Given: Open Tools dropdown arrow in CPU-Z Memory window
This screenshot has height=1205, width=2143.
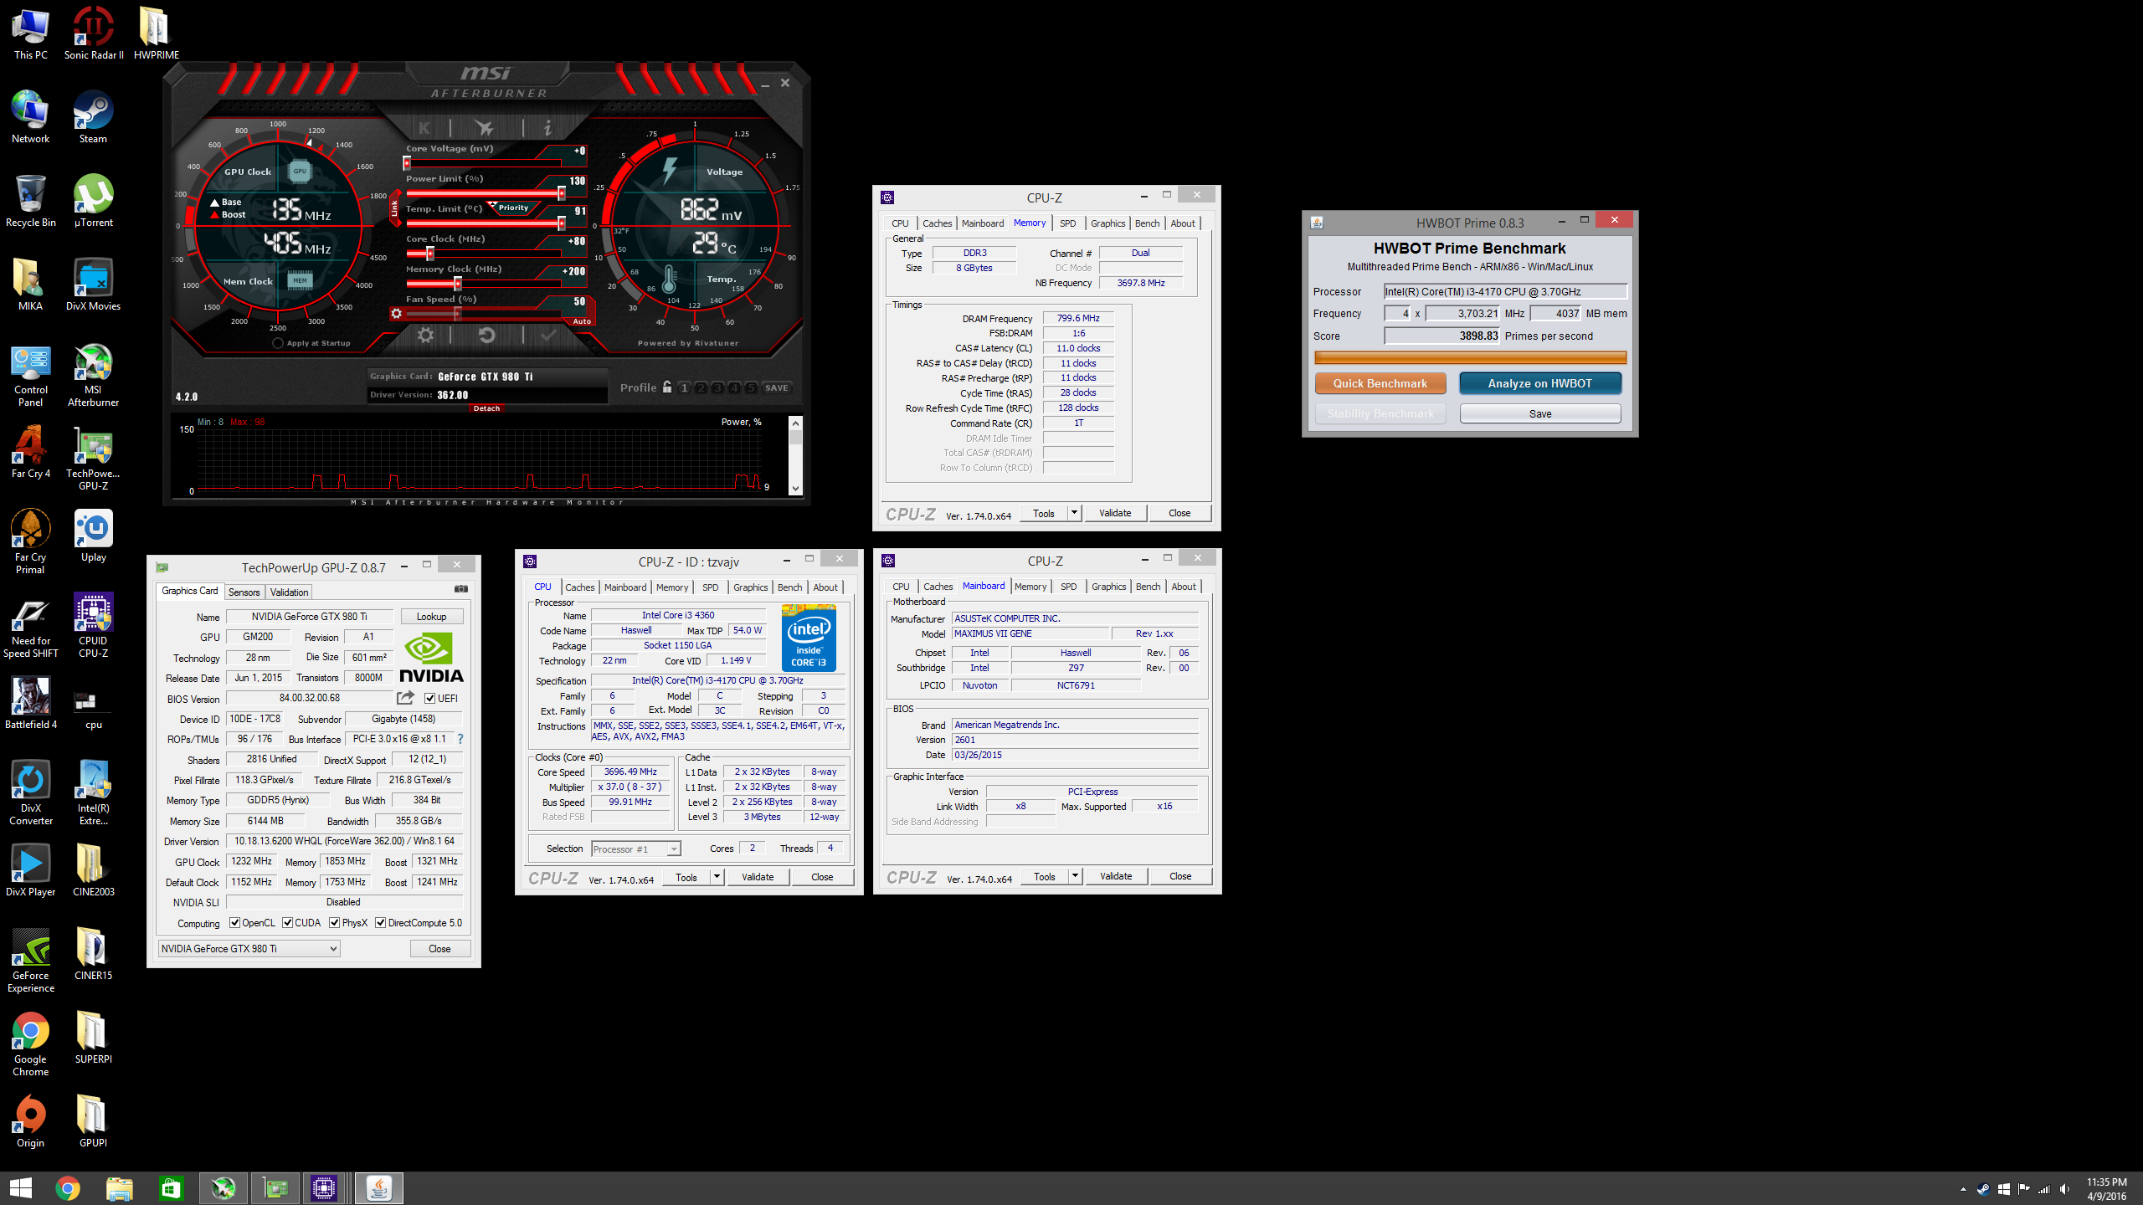Looking at the screenshot, I should (1074, 513).
